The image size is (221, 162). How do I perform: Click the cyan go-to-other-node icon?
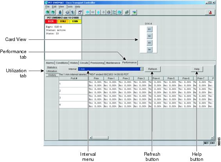coord(119,12)
